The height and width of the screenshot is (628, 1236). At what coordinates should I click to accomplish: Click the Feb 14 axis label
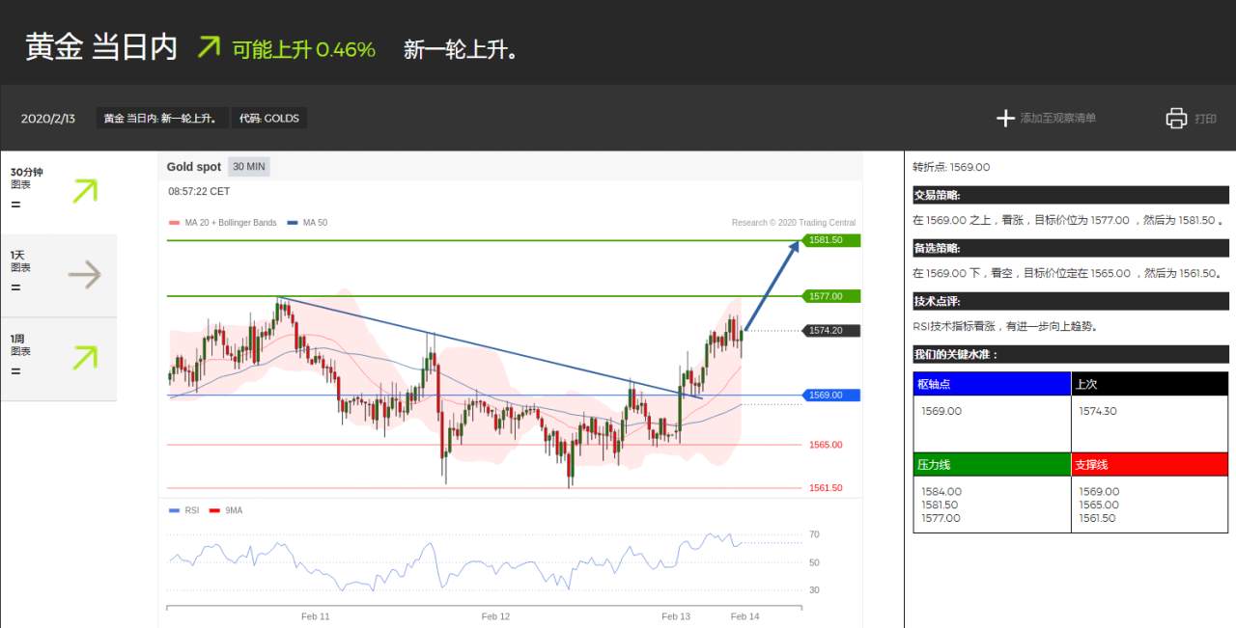pos(744,616)
